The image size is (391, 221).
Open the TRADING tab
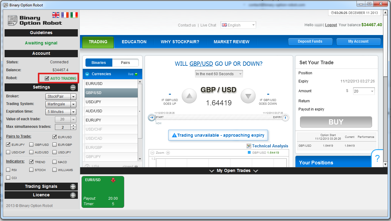(98, 42)
